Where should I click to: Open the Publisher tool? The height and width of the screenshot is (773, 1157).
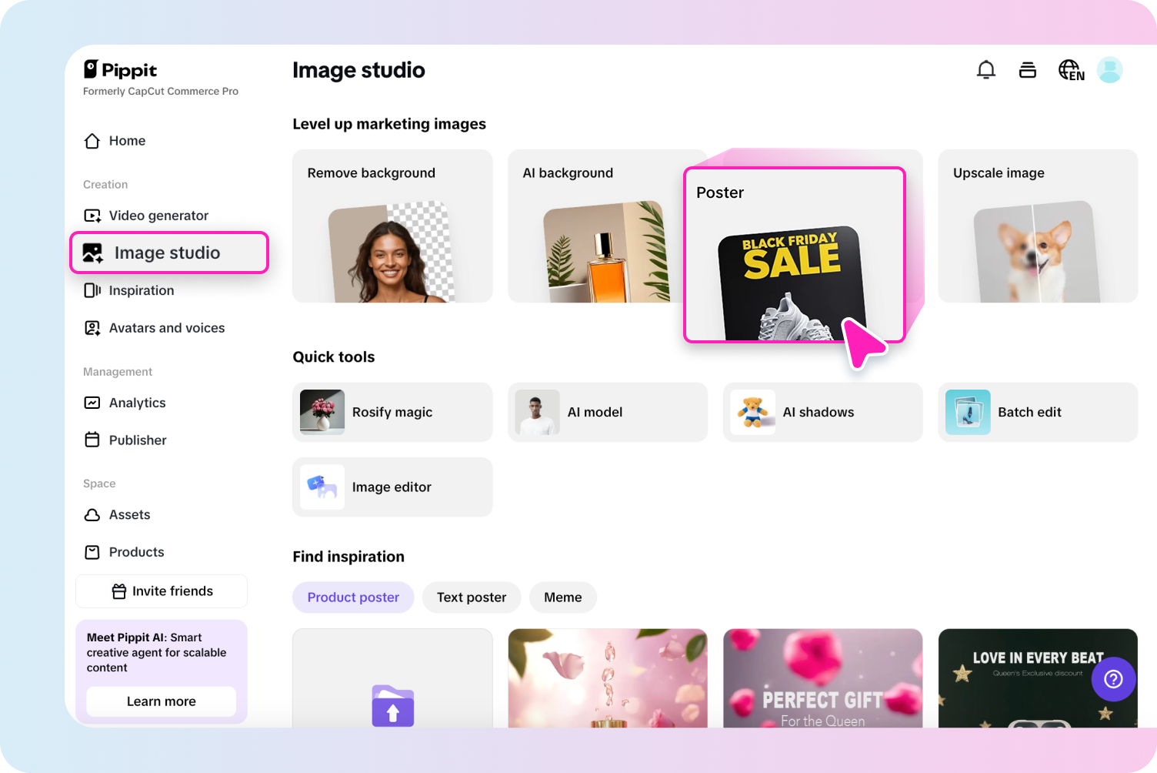[137, 440]
